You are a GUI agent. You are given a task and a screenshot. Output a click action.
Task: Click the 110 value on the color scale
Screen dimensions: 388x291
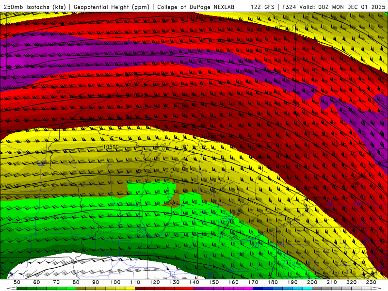click(x=135, y=282)
